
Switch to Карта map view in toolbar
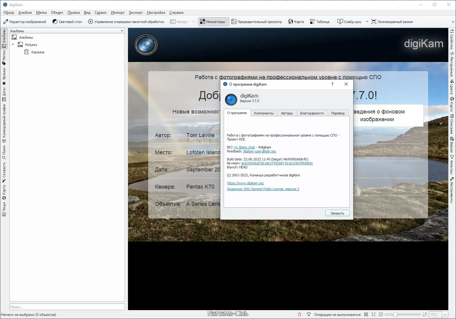(x=296, y=22)
